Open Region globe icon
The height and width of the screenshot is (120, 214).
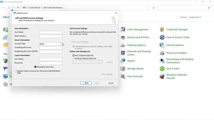(x=123, y=61)
